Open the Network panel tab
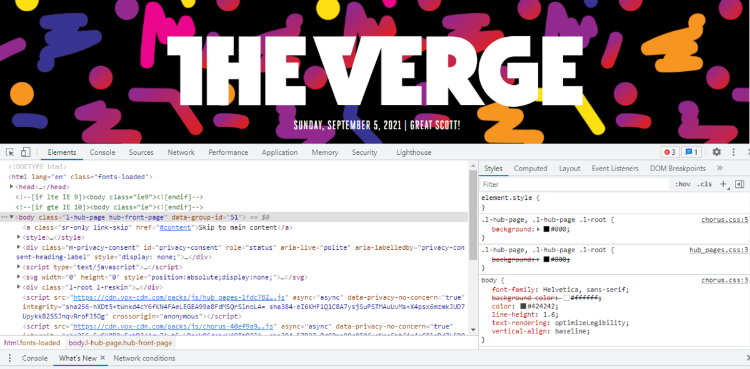Image resolution: width=750 pixels, height=369 pixels. [181, 152]
